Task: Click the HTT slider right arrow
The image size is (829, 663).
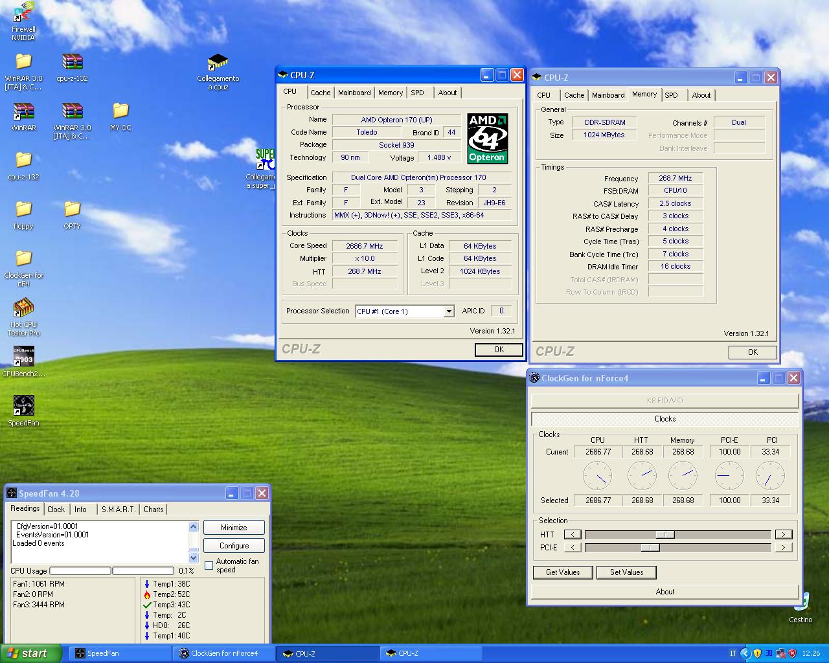Action: (x=783, y=534)
